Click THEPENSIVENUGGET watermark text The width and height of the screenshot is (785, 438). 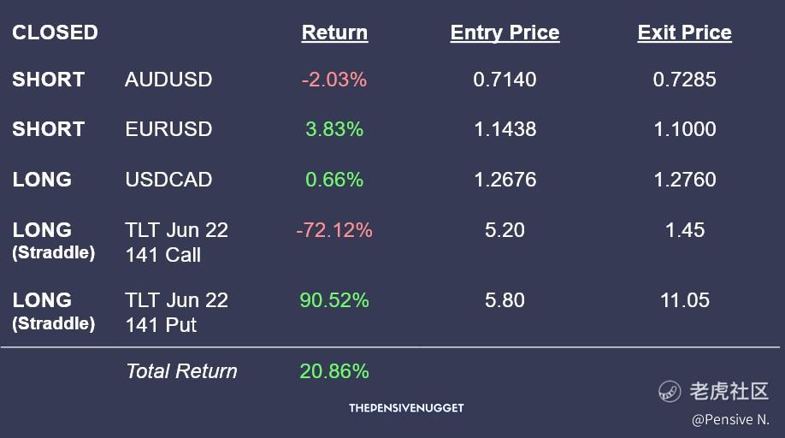point(406,408)
